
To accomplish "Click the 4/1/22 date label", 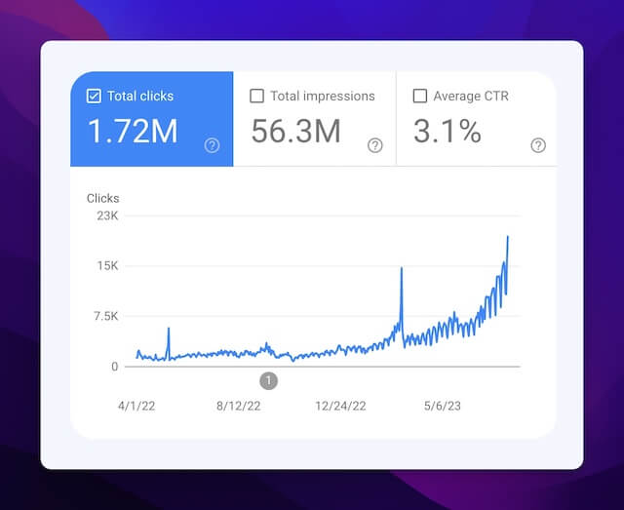I will click(136, 406).
